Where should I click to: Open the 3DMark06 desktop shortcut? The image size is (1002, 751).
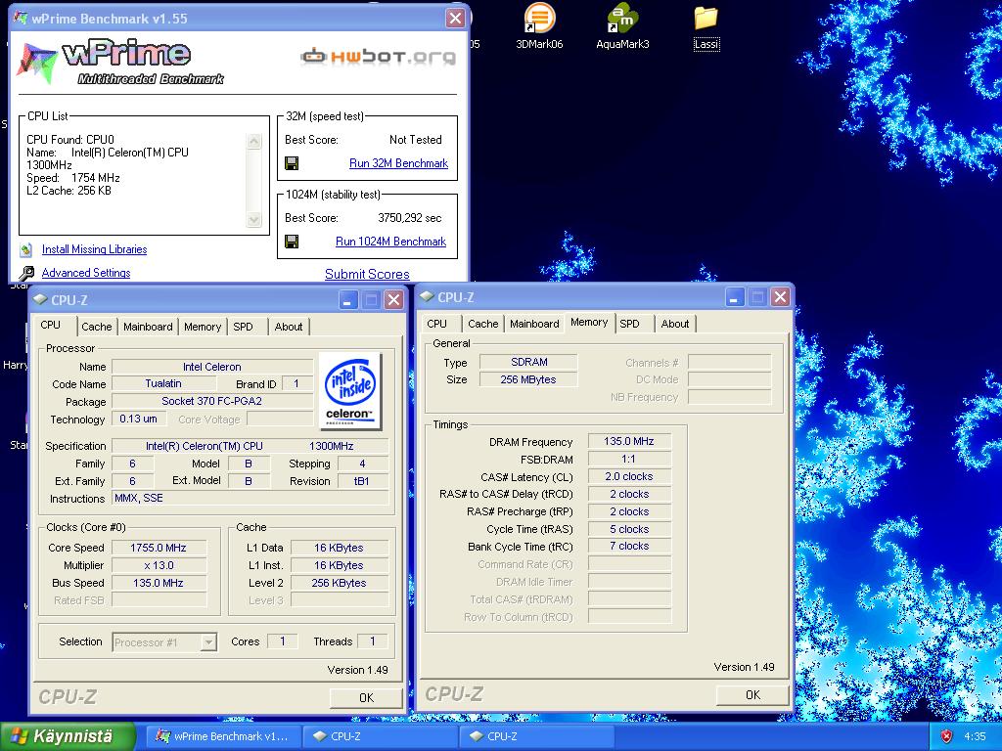click(x=539, y=26)
